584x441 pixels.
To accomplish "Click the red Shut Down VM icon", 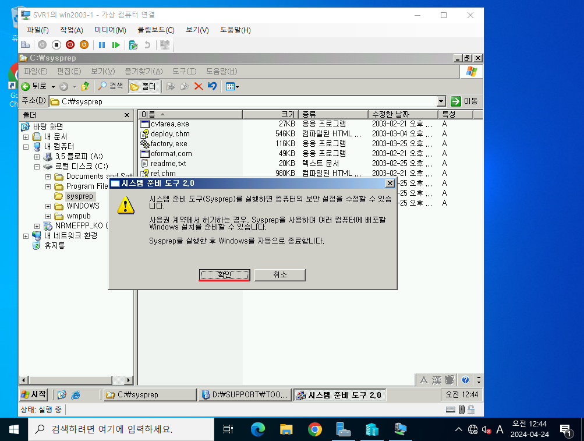I will click(70, 45).
